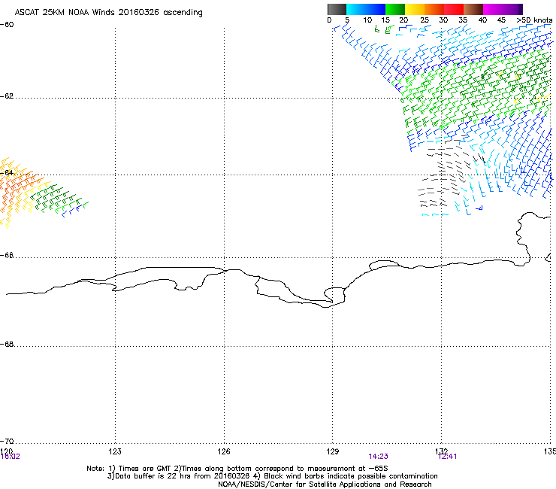Click the legend tick label '25'
This screenshot has width=556, height=489.
pyautogui.click(x=425, y=20)
